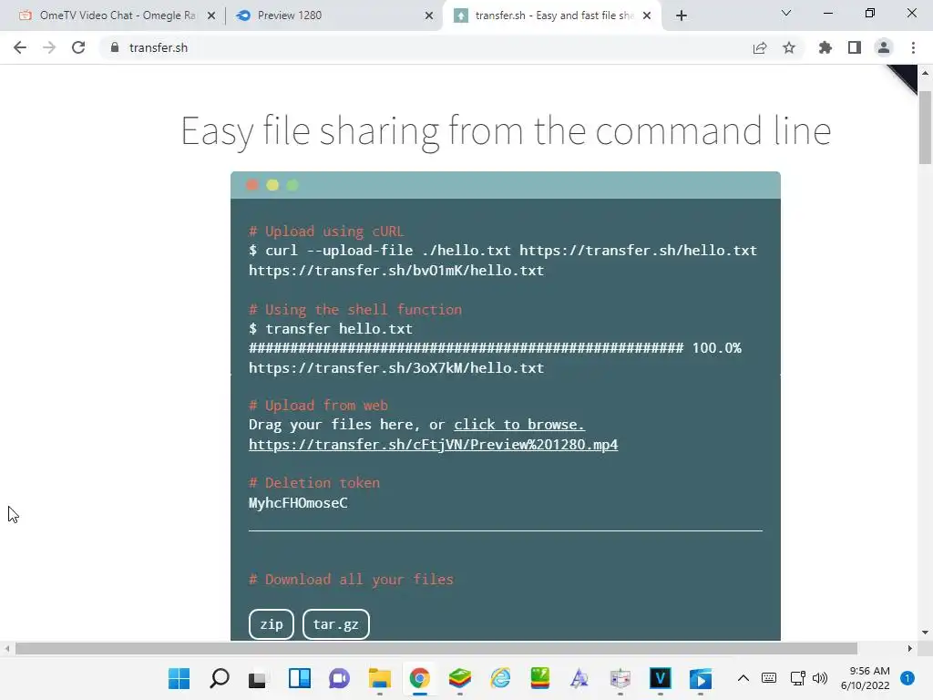Click the browser forward arrow
Image resolution: width=933 pixels, height=700 pixels.
pyautogui.click(x=49, y=47)
